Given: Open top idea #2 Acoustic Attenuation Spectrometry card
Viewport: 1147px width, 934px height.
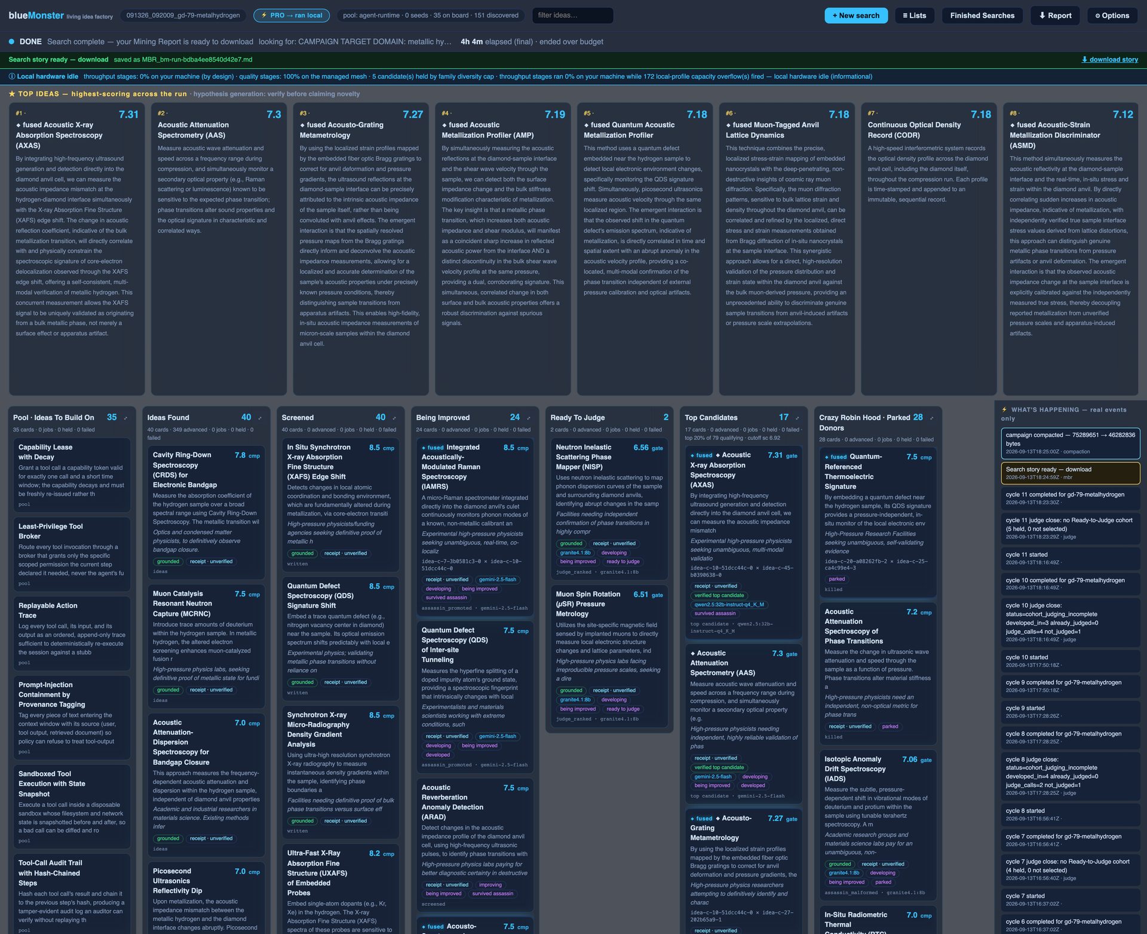Looking at the screenshot, I should 219,249.
